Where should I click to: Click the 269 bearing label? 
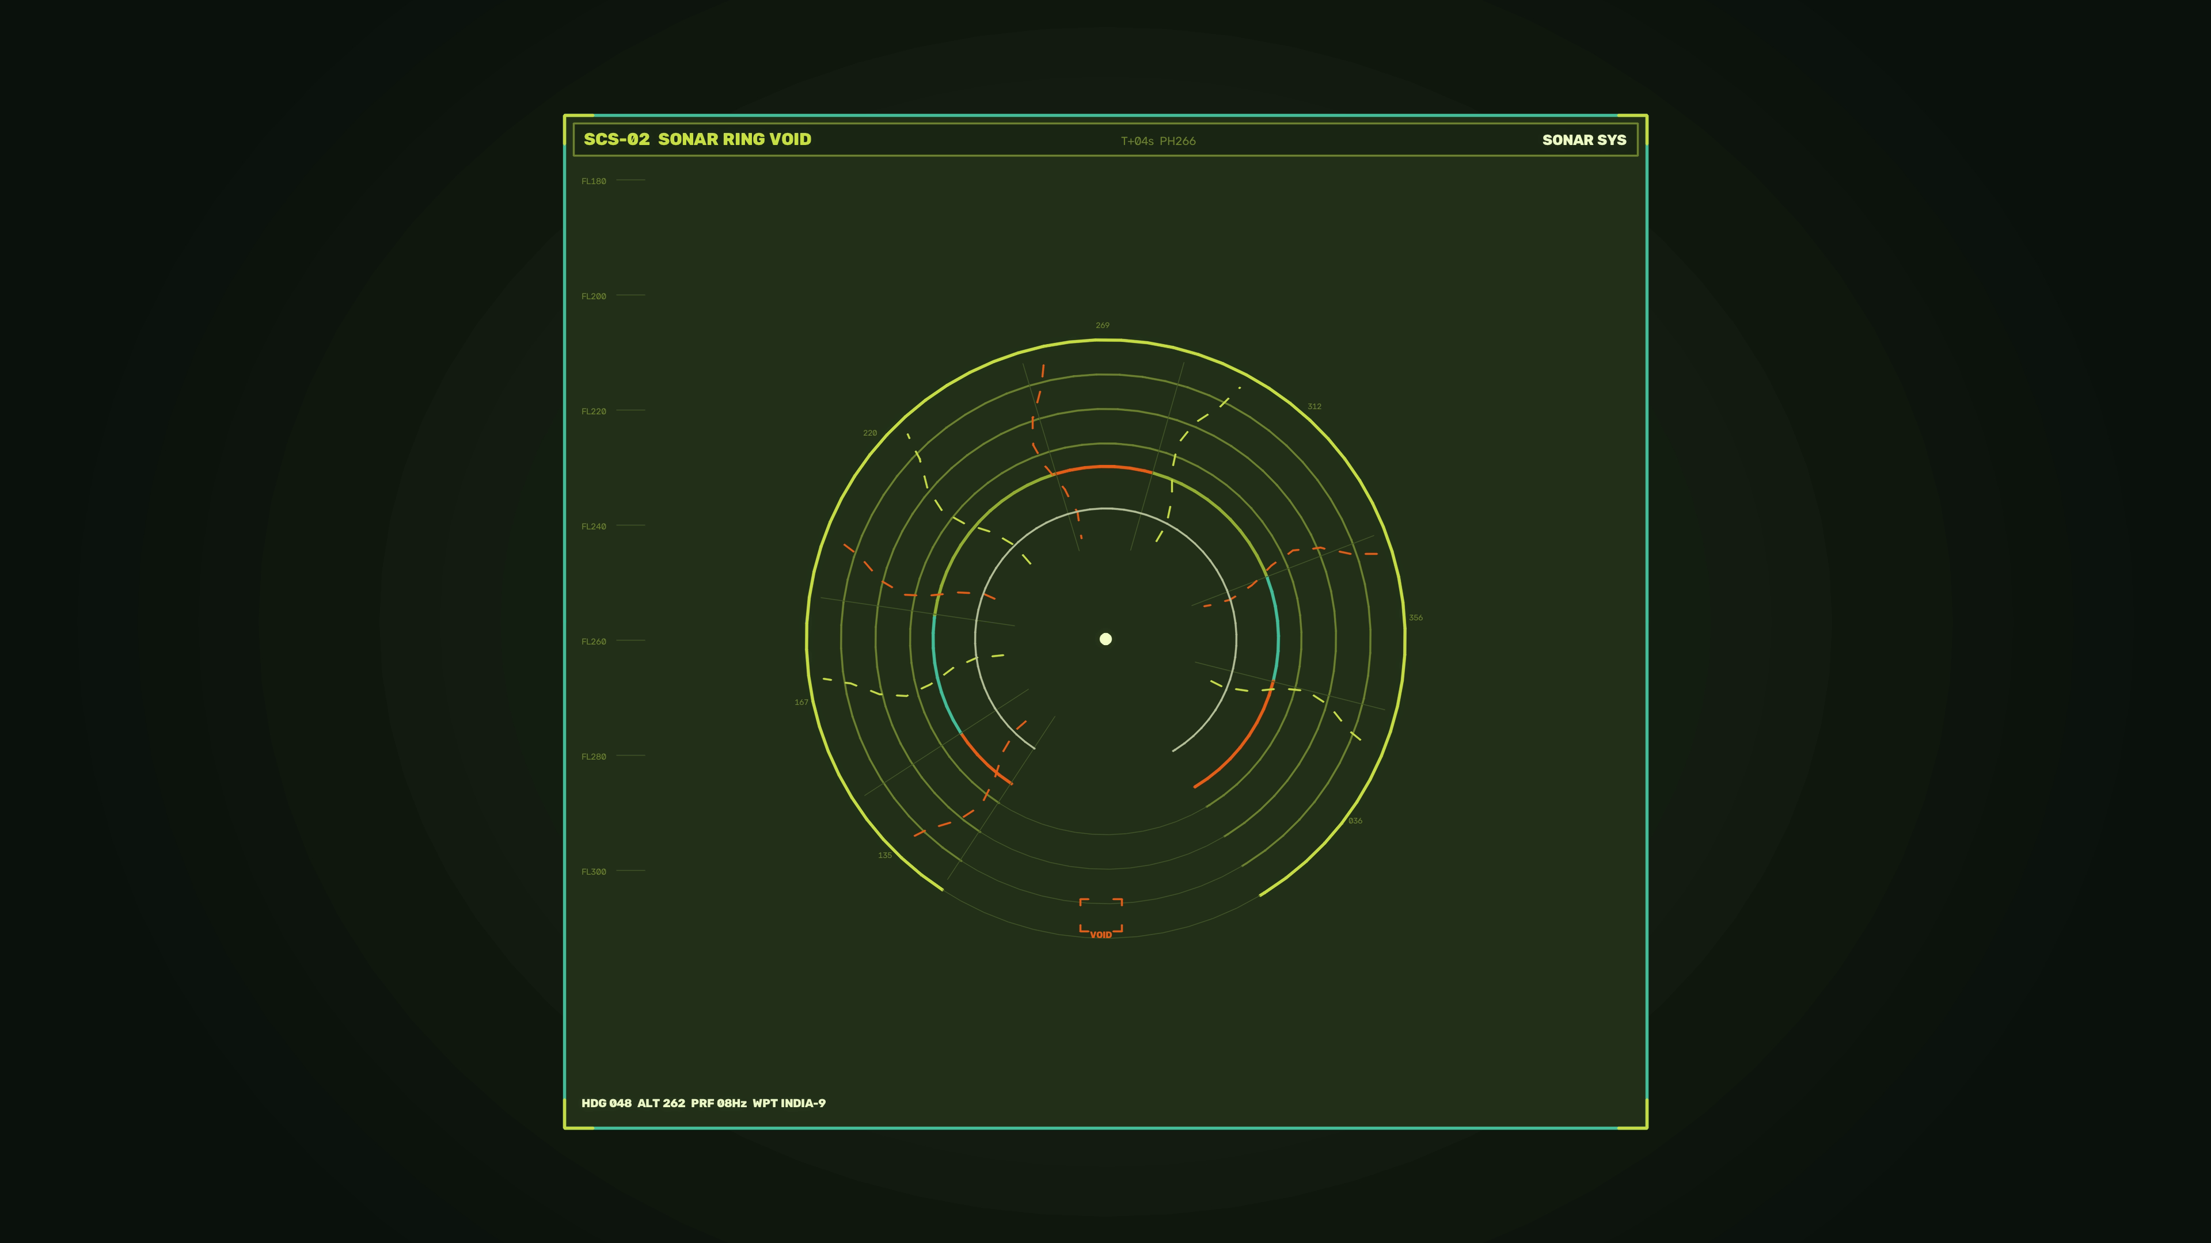[1102, 325]
